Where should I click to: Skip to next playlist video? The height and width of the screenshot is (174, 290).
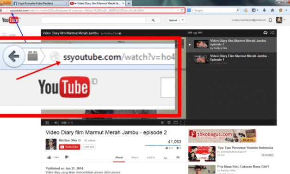pyautogui.click(x=200, y=33)
